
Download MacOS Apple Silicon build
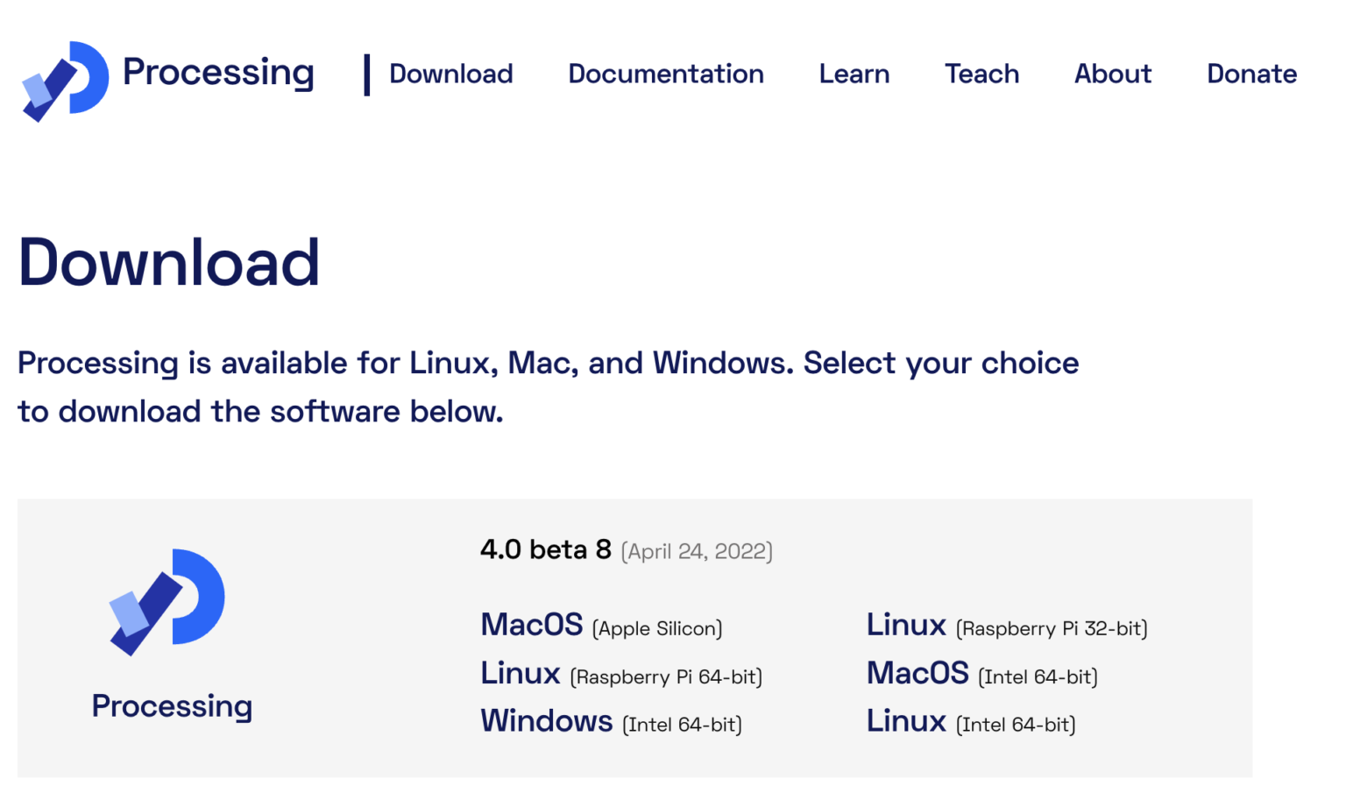point(532,626)
